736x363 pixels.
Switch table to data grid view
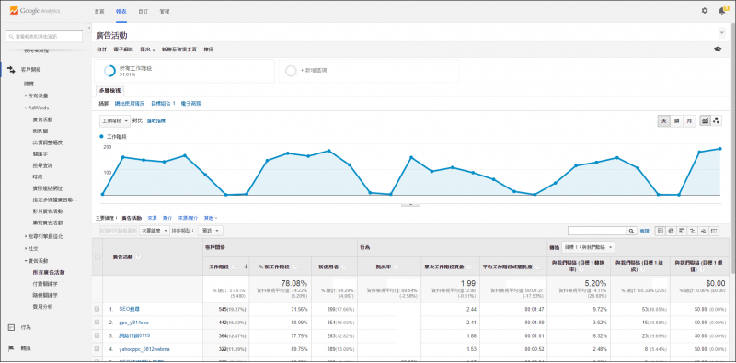[661, 231]
